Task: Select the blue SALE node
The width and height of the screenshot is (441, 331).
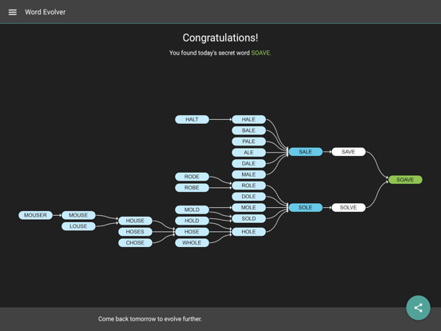Action: (x=305, y=152)
